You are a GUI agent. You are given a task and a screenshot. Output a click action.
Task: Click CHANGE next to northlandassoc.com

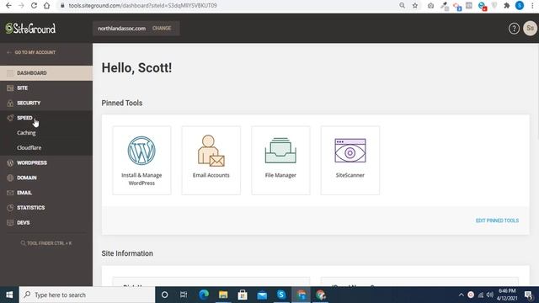(x=162, y=28)
